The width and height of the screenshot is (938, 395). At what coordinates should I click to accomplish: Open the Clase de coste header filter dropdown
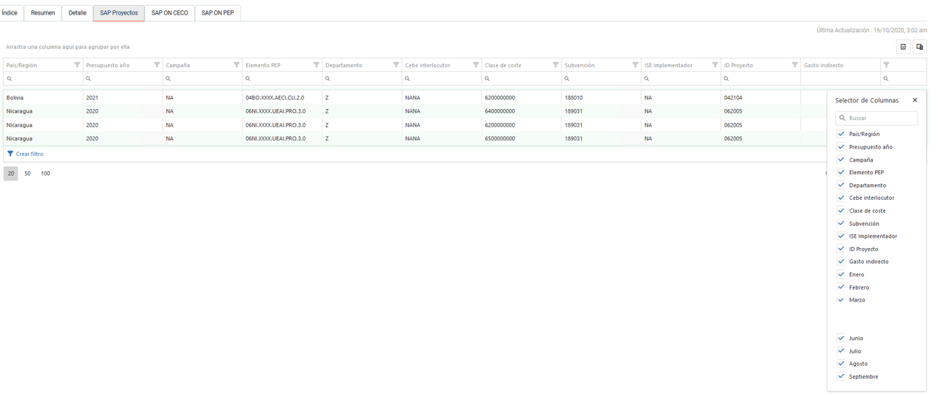(555, 65)
